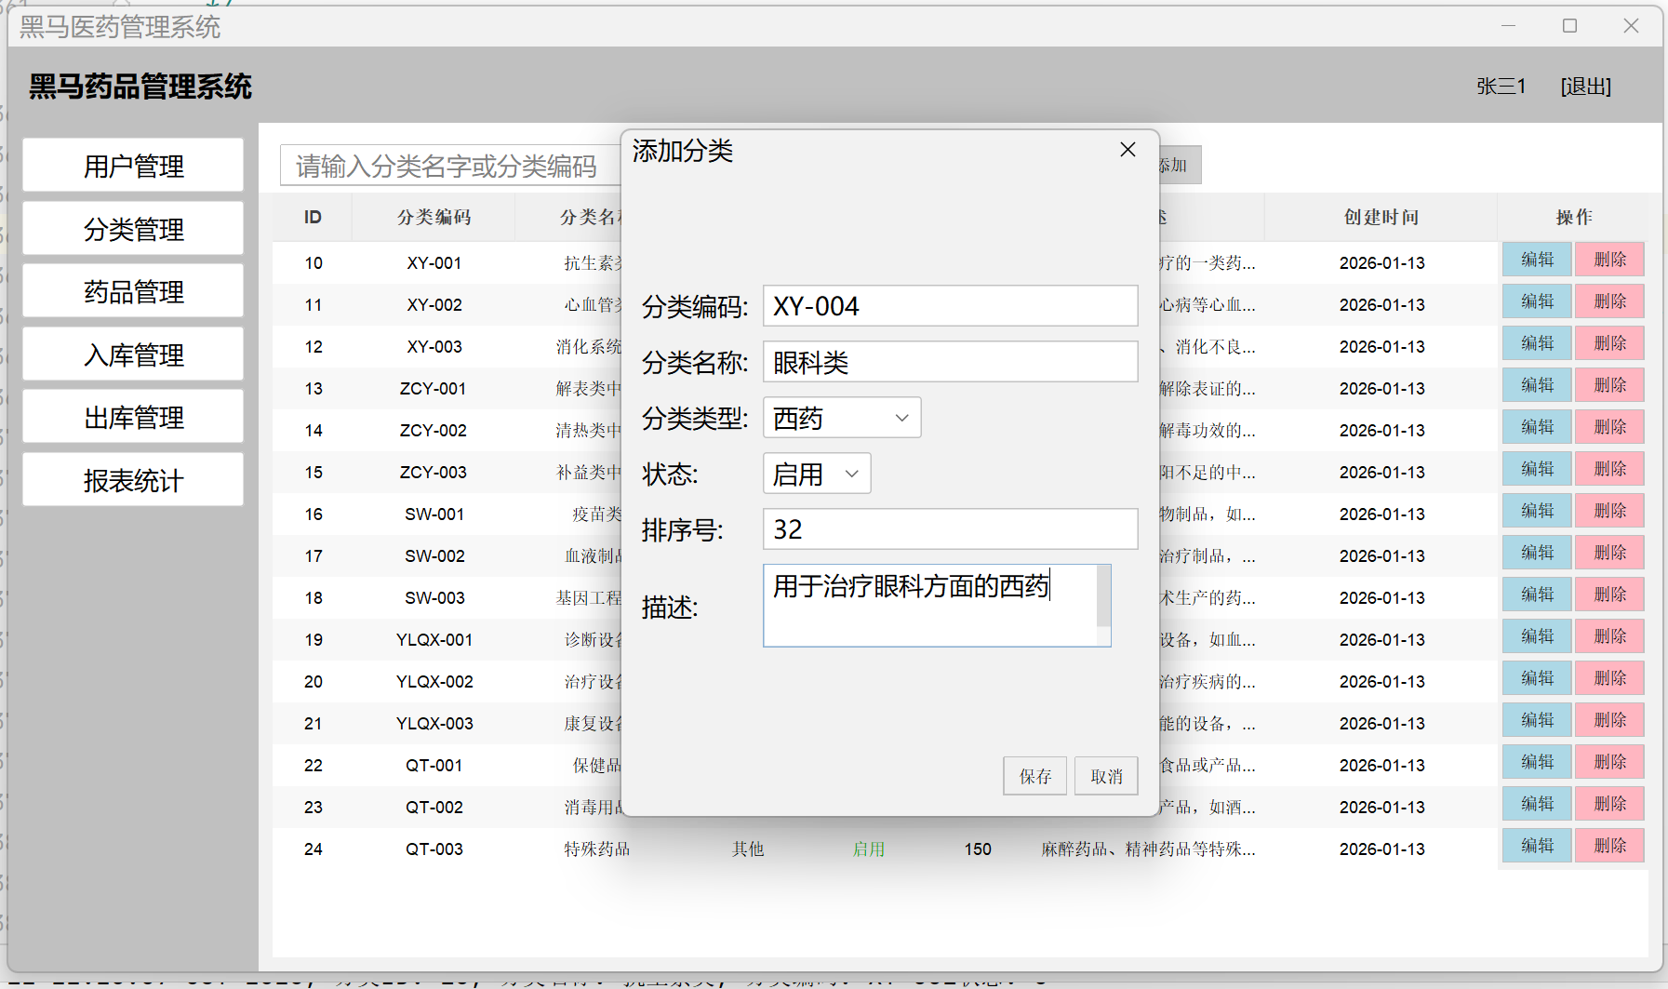Expand the 状态 dropdown showing 启用
Viewport: 1668px width, 989px height.
click(x=816, y=474)
